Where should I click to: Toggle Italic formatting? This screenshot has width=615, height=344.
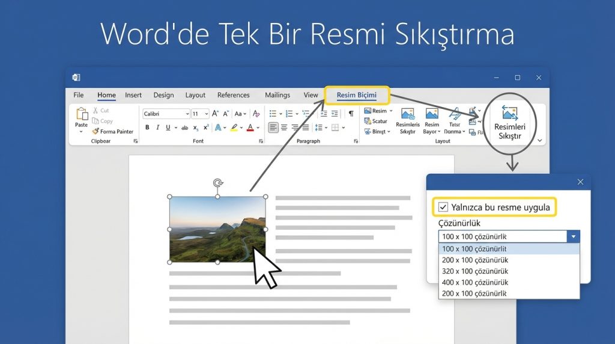[x=158, y=127]
